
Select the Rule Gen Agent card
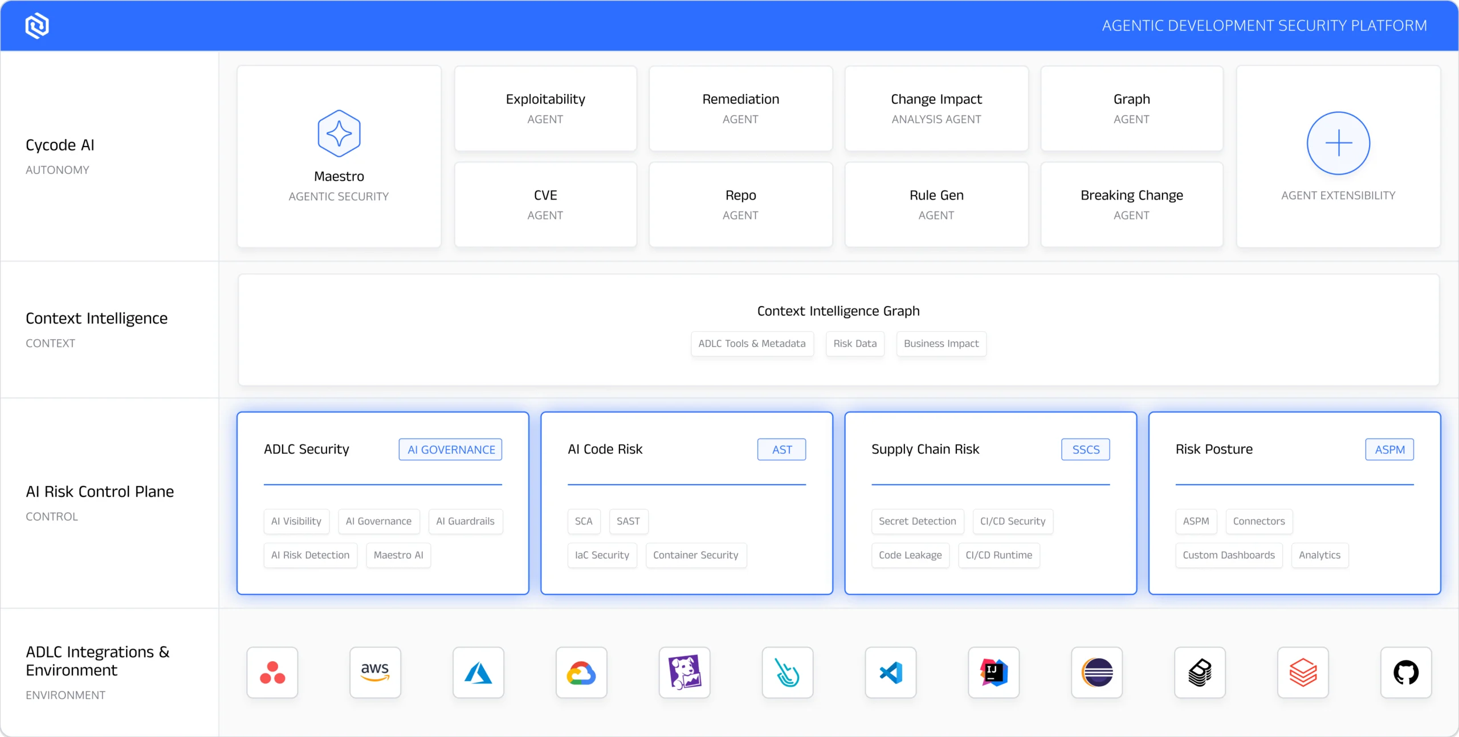pos(936,205)
